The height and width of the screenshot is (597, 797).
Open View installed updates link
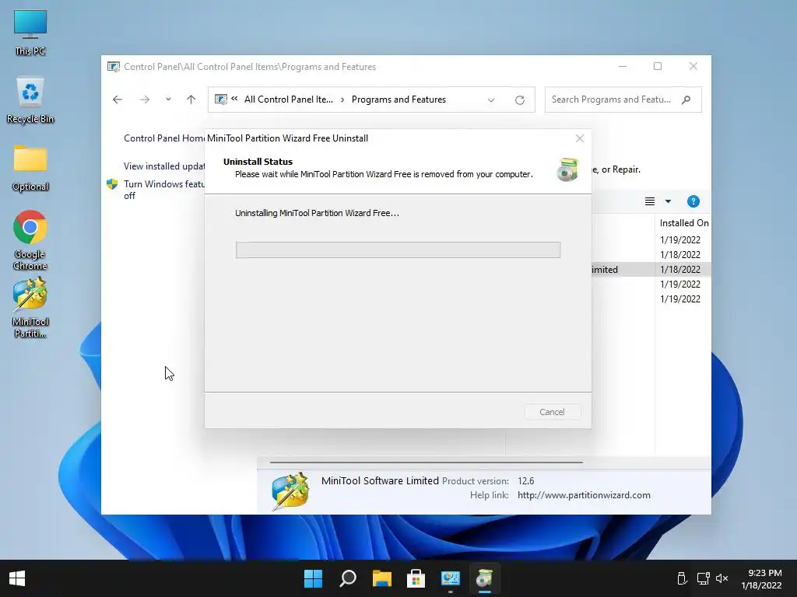tap(164, 166)
